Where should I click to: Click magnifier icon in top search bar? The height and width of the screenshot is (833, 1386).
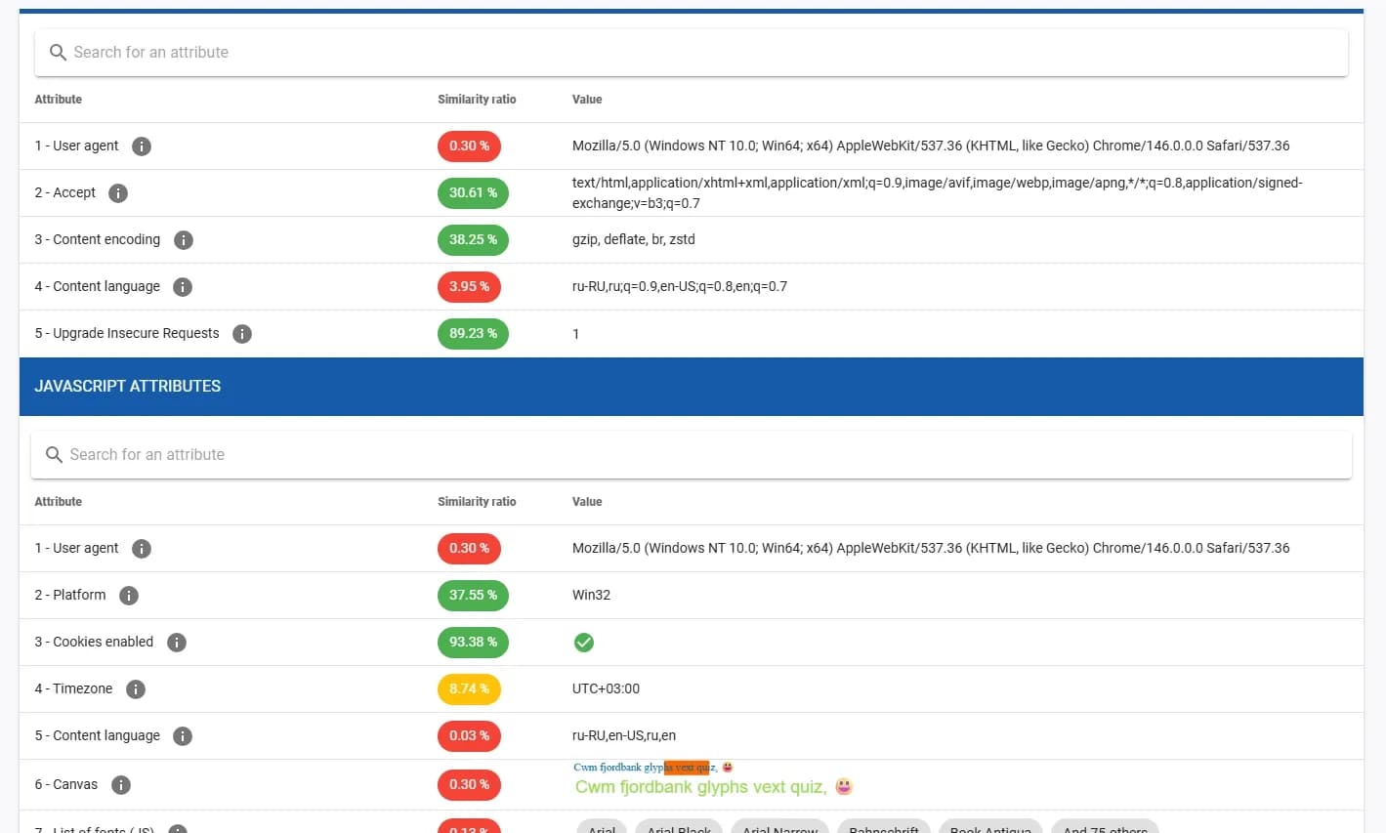click(58, 53)
